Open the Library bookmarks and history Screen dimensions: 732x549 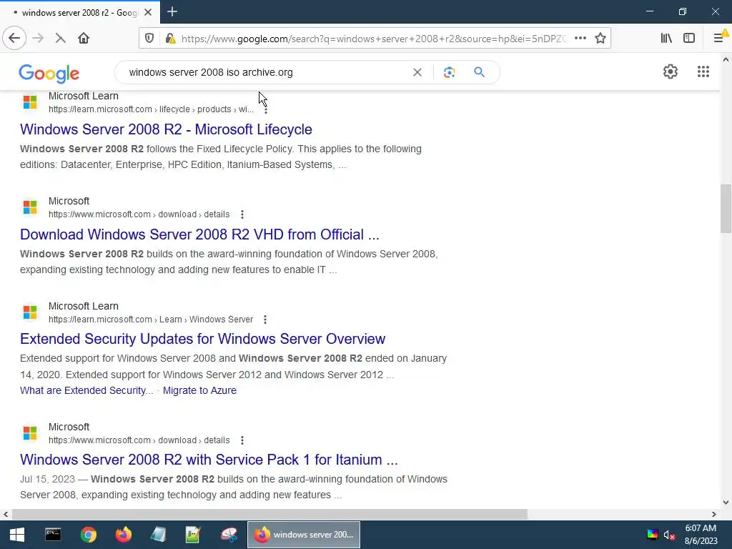[666, 39]
